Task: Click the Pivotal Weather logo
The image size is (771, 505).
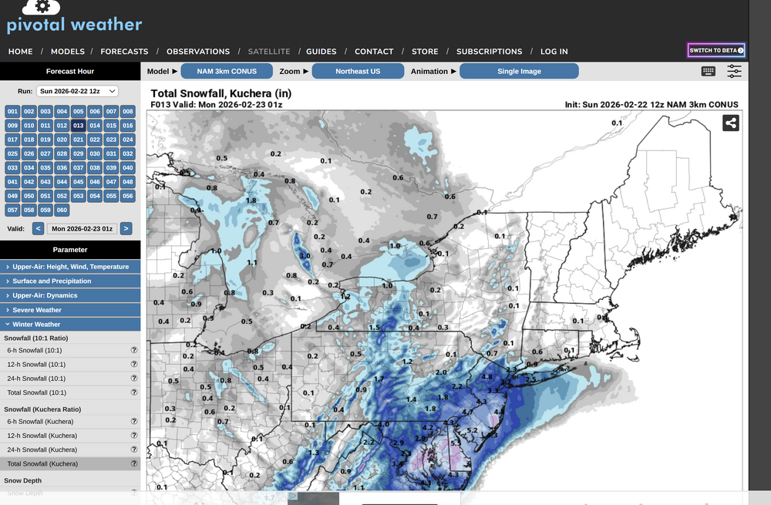Action: pyautogui.click(x=74, y=19)
